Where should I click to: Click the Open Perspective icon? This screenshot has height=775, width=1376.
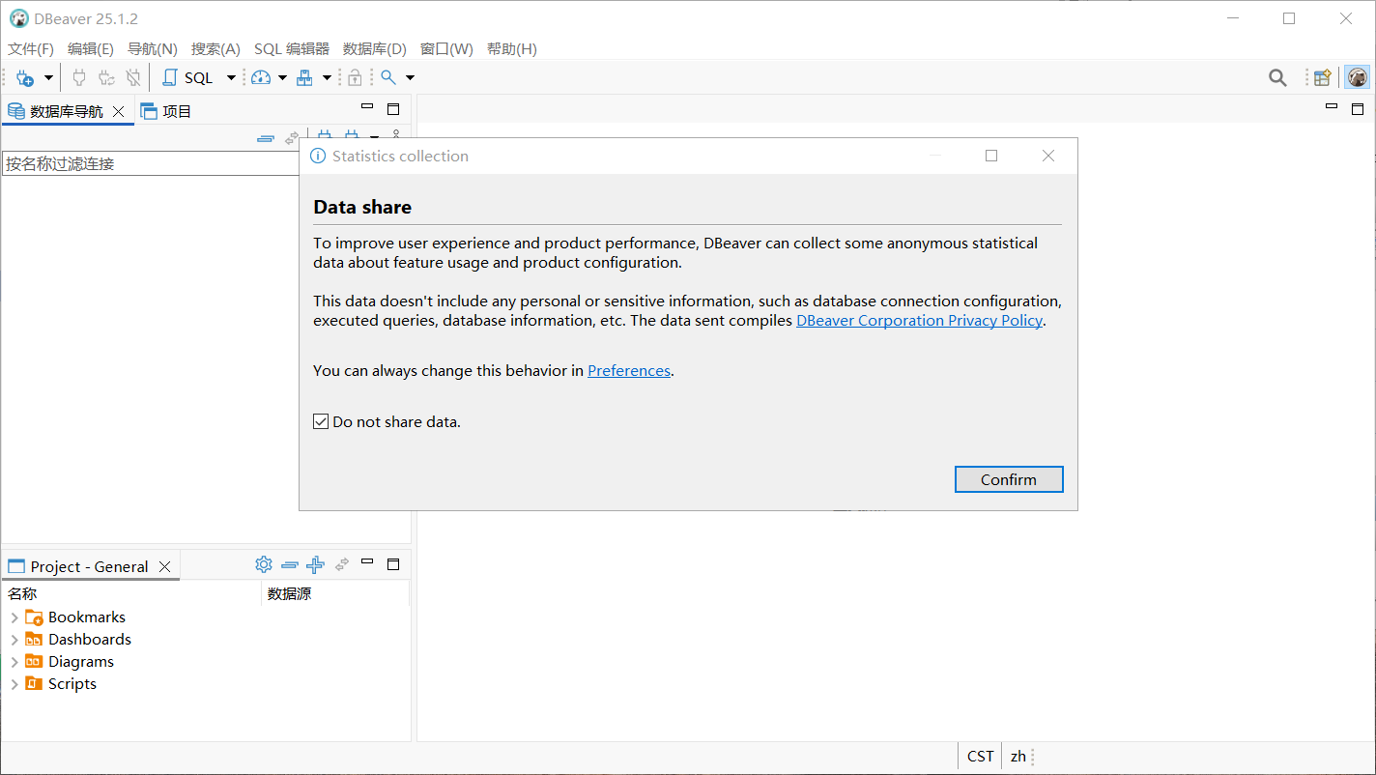point(1322,77)
